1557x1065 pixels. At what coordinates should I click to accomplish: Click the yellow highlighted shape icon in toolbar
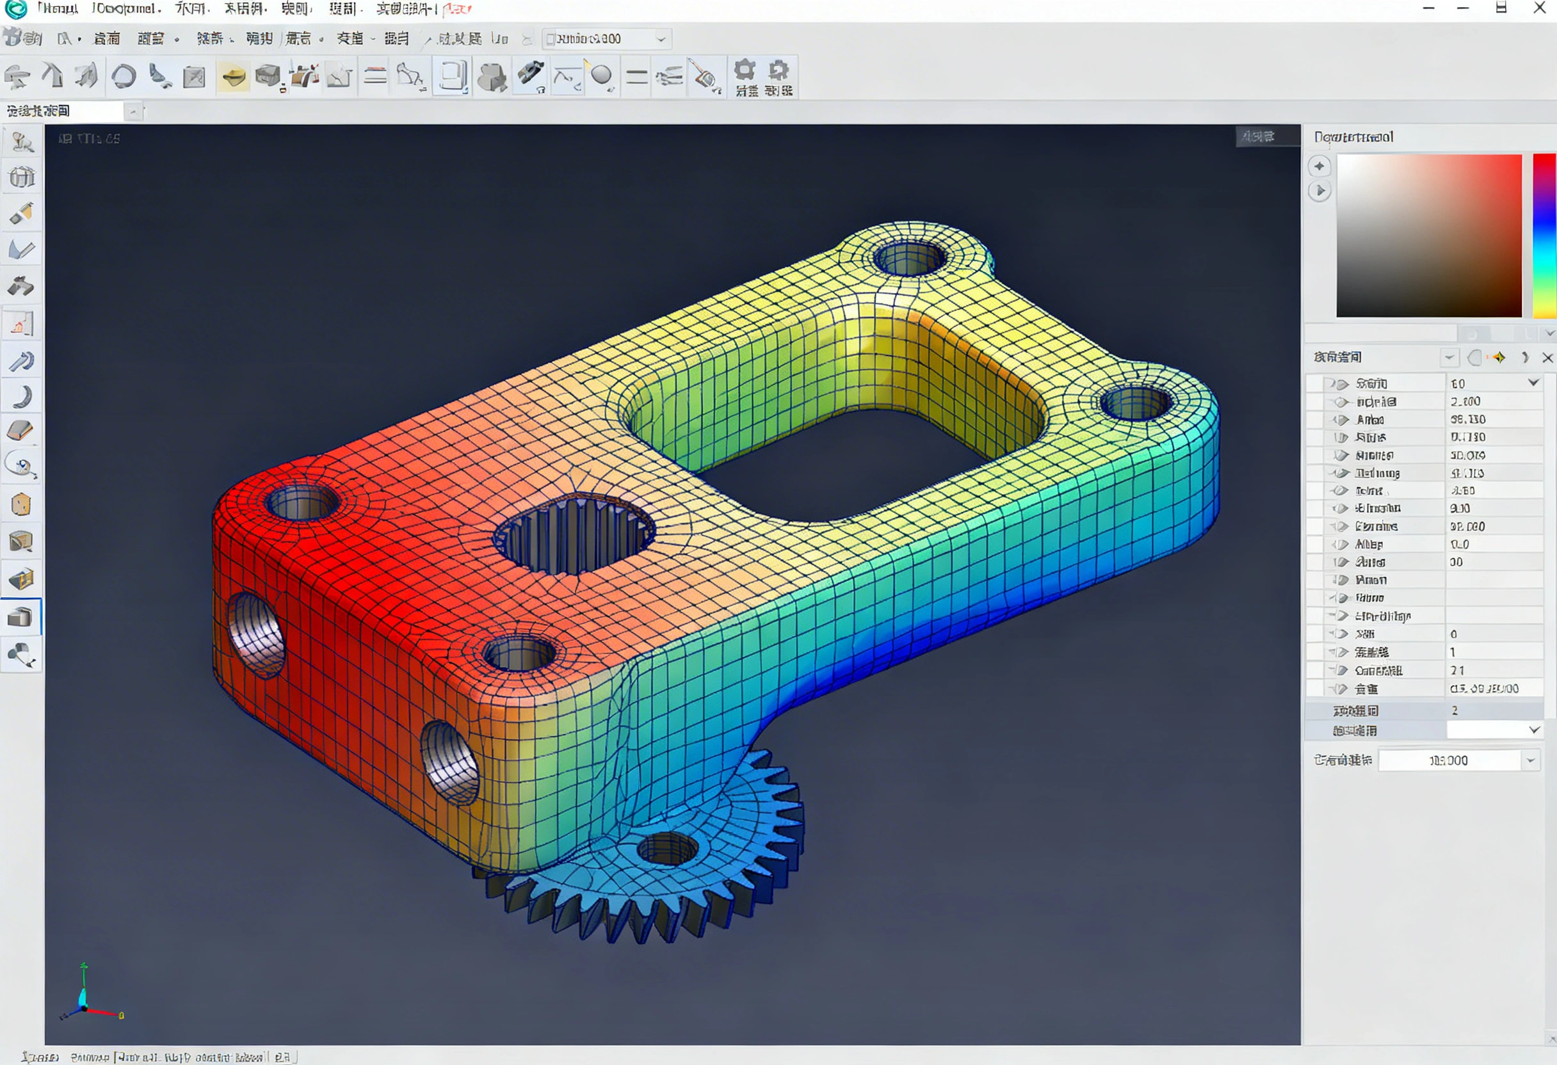[233, 76]
